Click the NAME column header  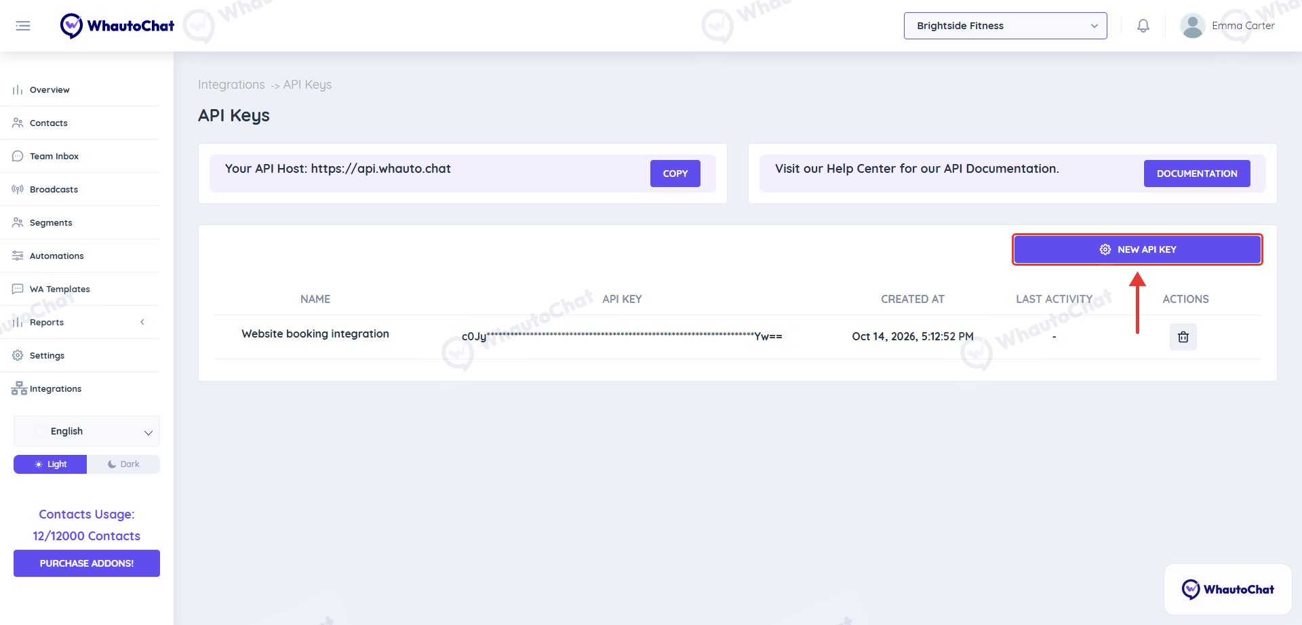(315, 299)
